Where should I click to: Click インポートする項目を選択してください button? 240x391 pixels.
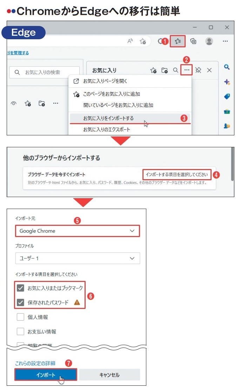(x=176, y=175)
